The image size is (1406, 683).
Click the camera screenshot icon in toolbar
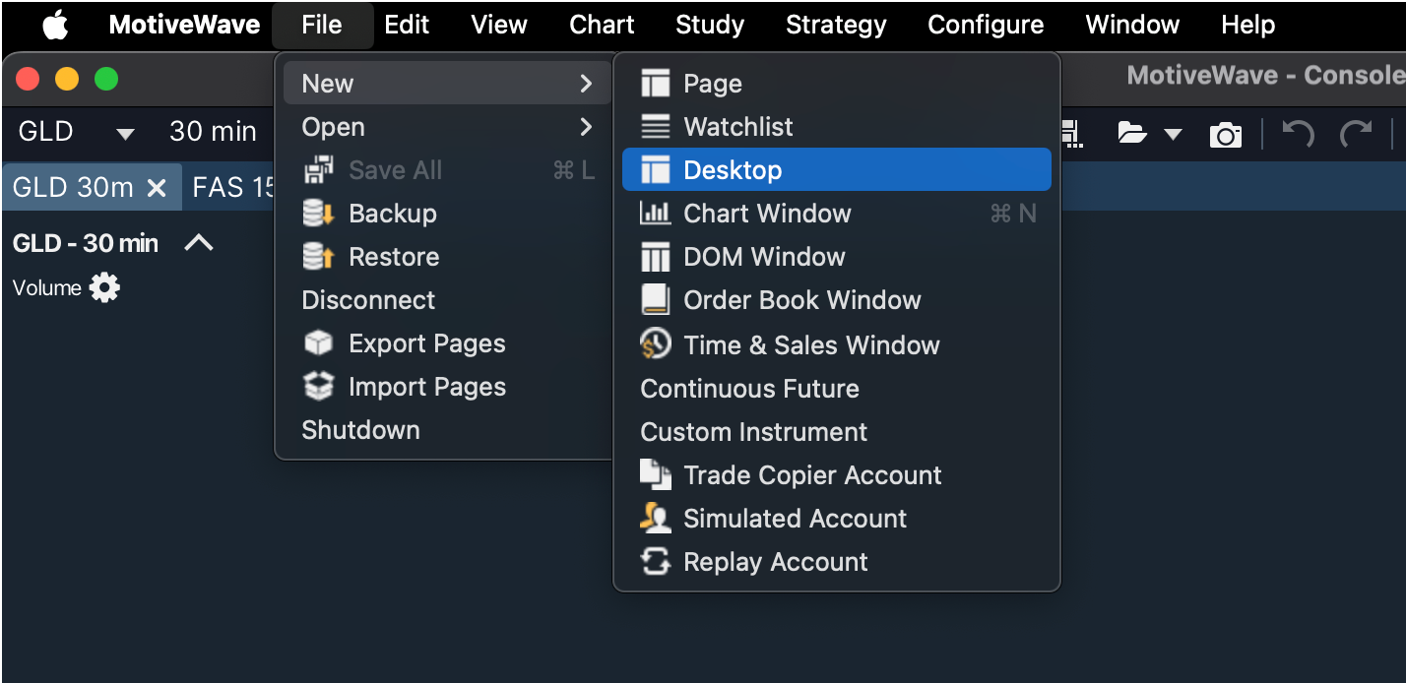coord(1225,135)
